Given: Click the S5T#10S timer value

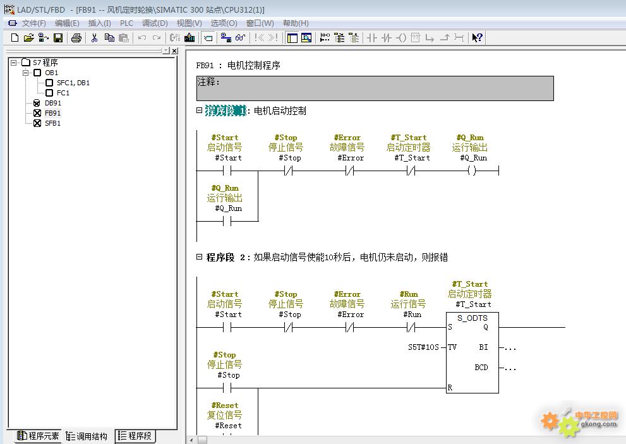Looking at the screenshot, I should point(423,347).
